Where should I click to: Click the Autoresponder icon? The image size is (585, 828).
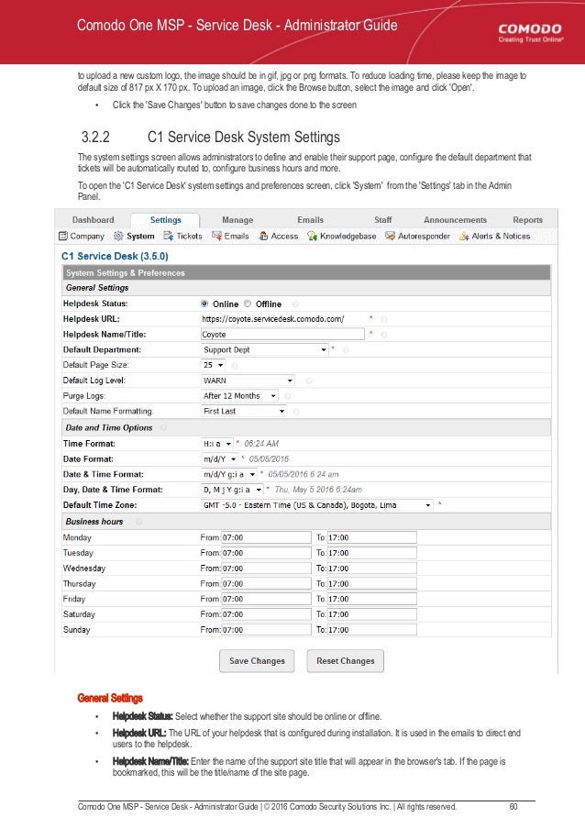click(391, 236)
